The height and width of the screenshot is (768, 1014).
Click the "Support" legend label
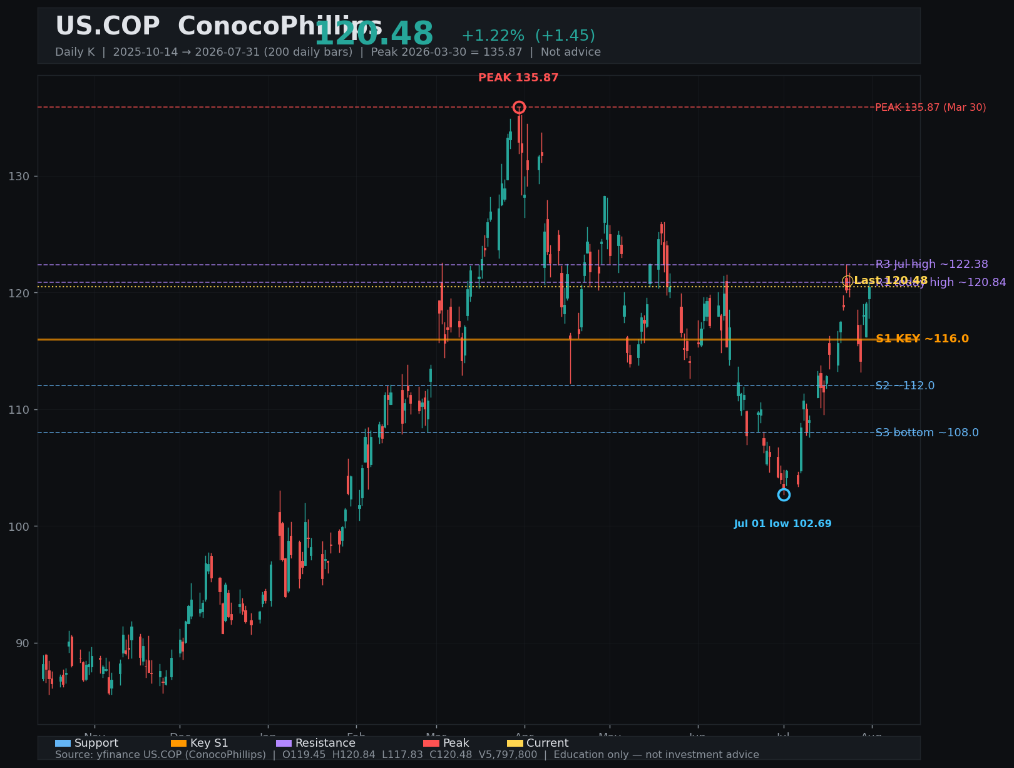(96, 743)
